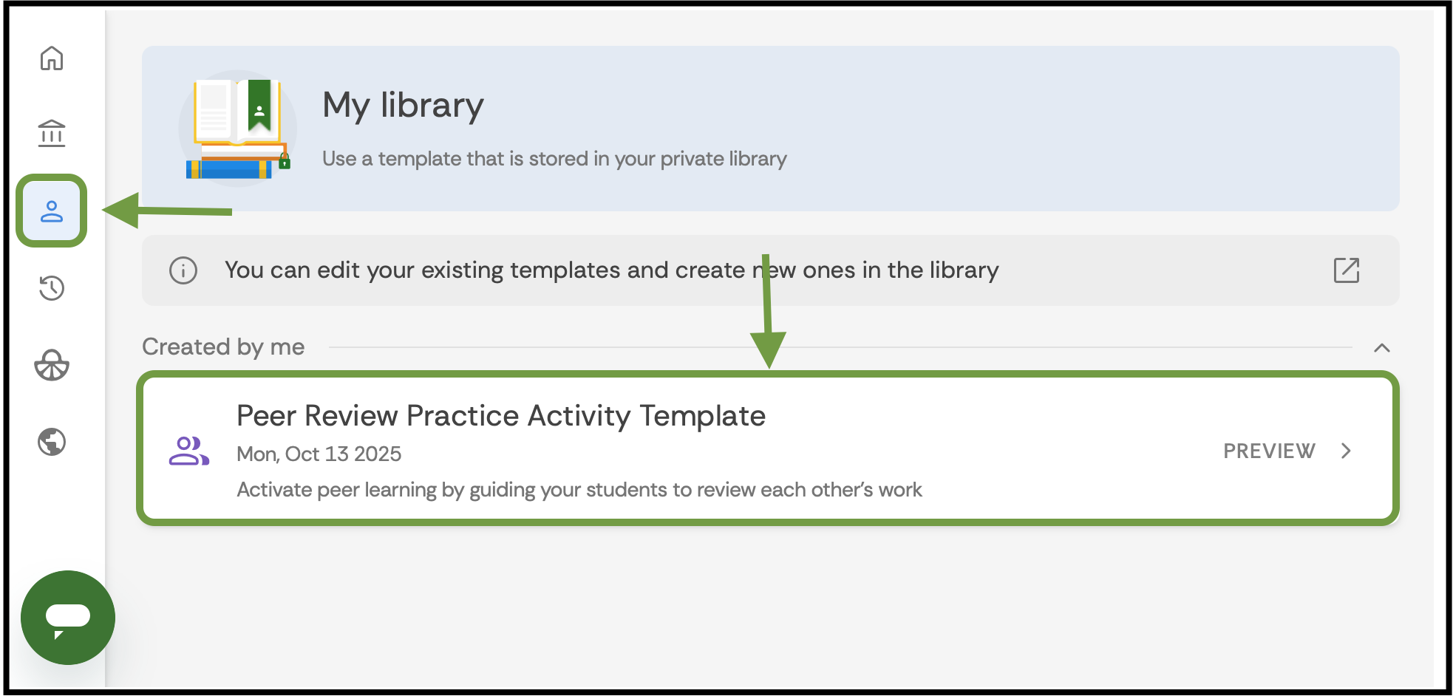Select the basket icon in the sidebar
The width and height of the screenshot is (1453, 696).
pyautogui.click(x=52, y=366)
